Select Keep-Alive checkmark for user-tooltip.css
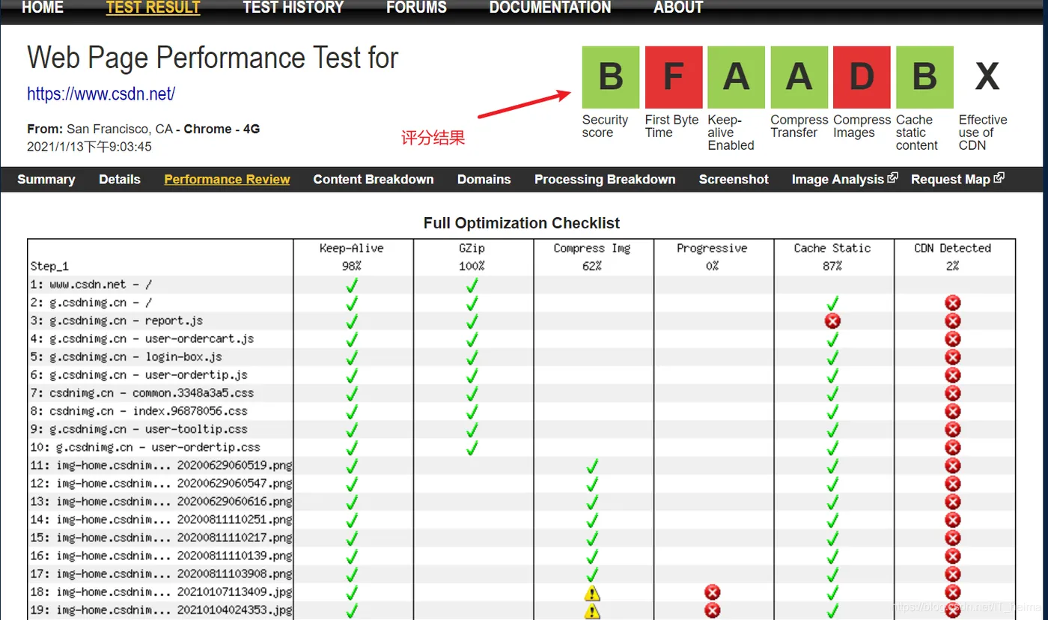 coord(353,430)
